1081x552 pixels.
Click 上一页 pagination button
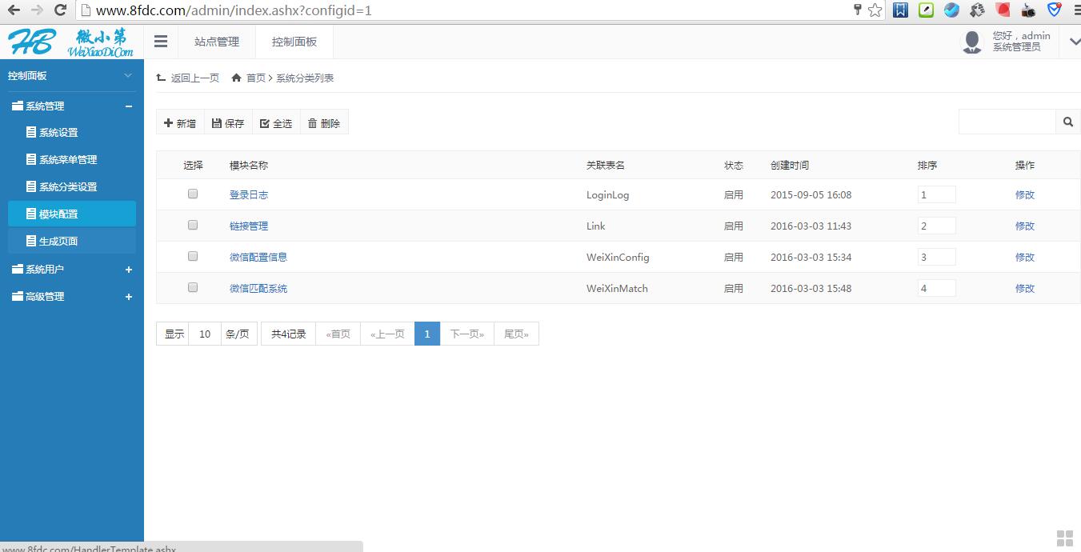pyautogui.click(x=387, y=334)
